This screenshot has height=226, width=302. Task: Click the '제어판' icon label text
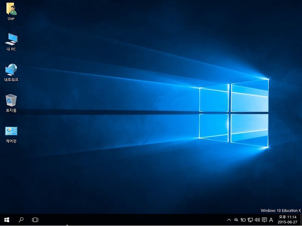11,141
